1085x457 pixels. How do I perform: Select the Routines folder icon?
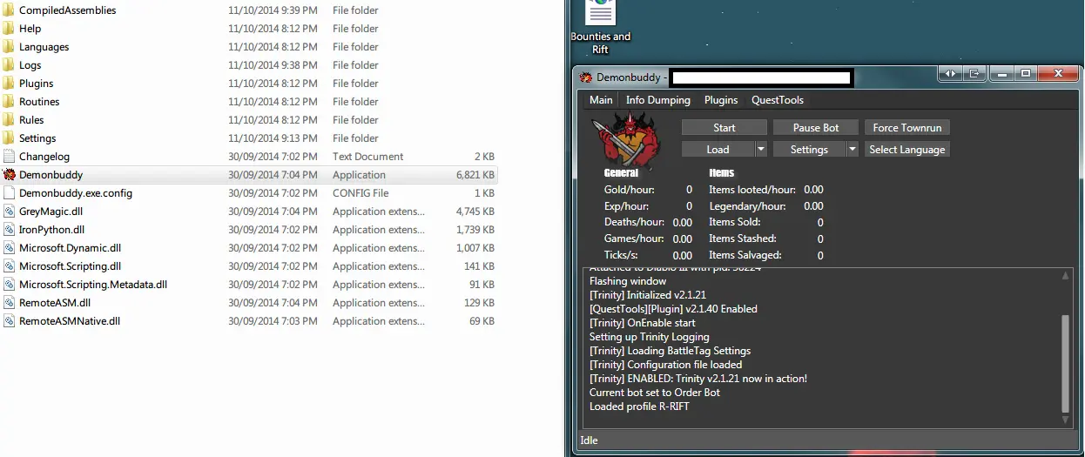tap(10, 102)
